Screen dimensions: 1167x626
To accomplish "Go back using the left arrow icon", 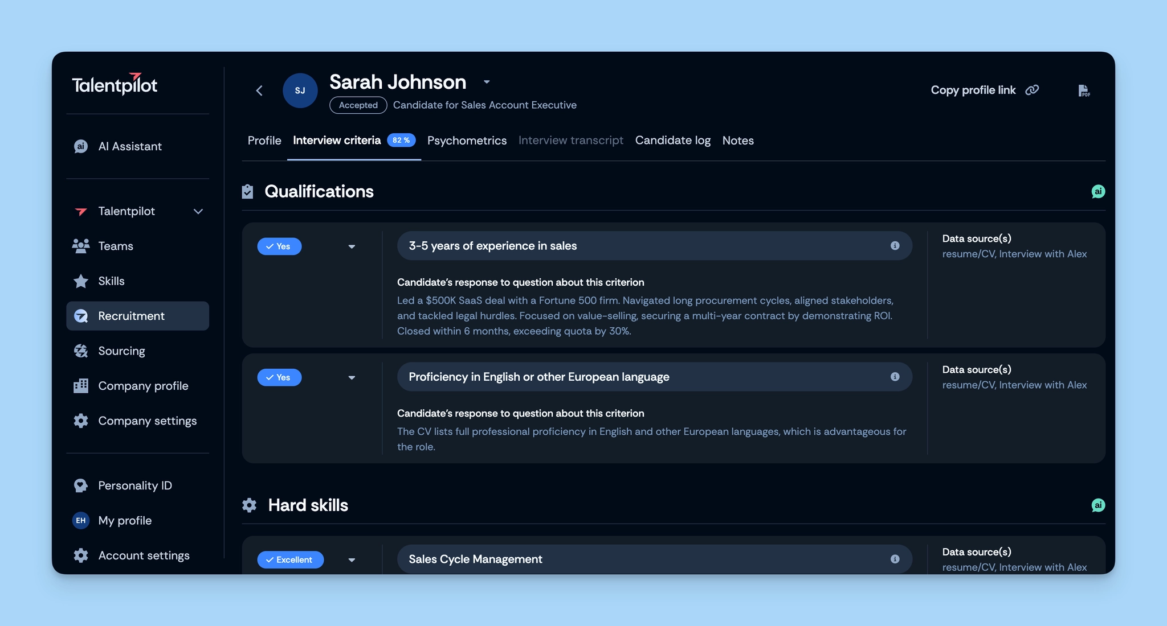I will pyautogui.click(x=259, y=90).
